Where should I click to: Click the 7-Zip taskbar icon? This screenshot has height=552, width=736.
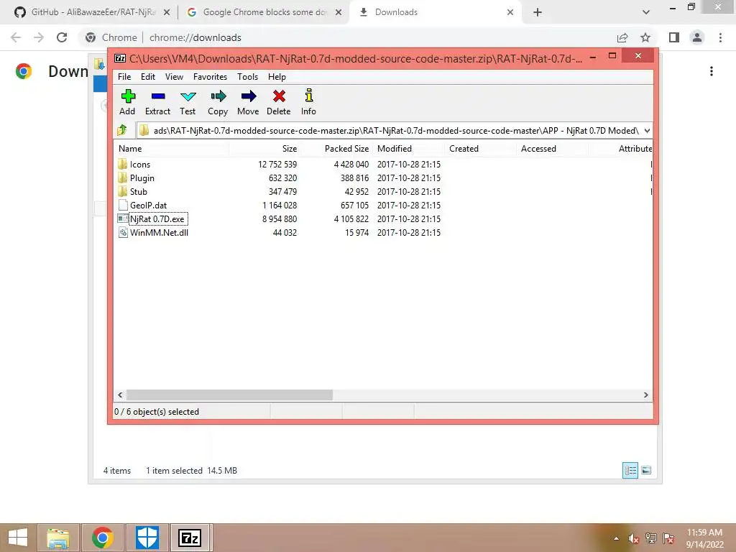[190, 538]
